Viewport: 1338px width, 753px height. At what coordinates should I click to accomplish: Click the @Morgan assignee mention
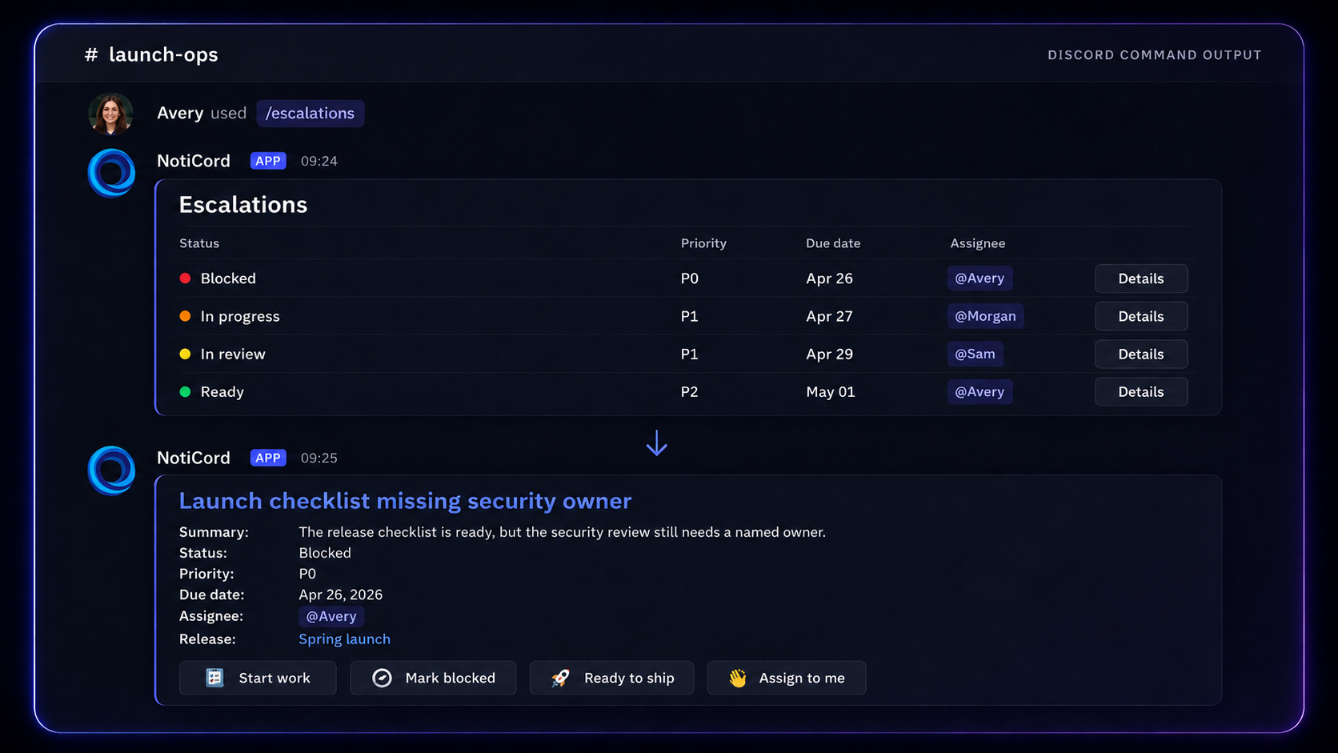point(985,316)
